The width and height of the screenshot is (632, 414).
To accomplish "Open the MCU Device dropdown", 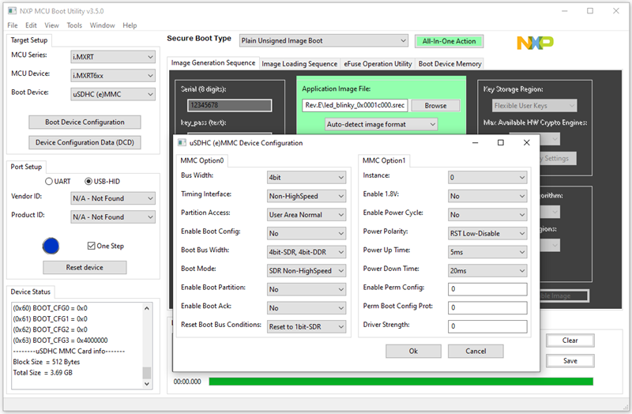I will pos(113,75).
